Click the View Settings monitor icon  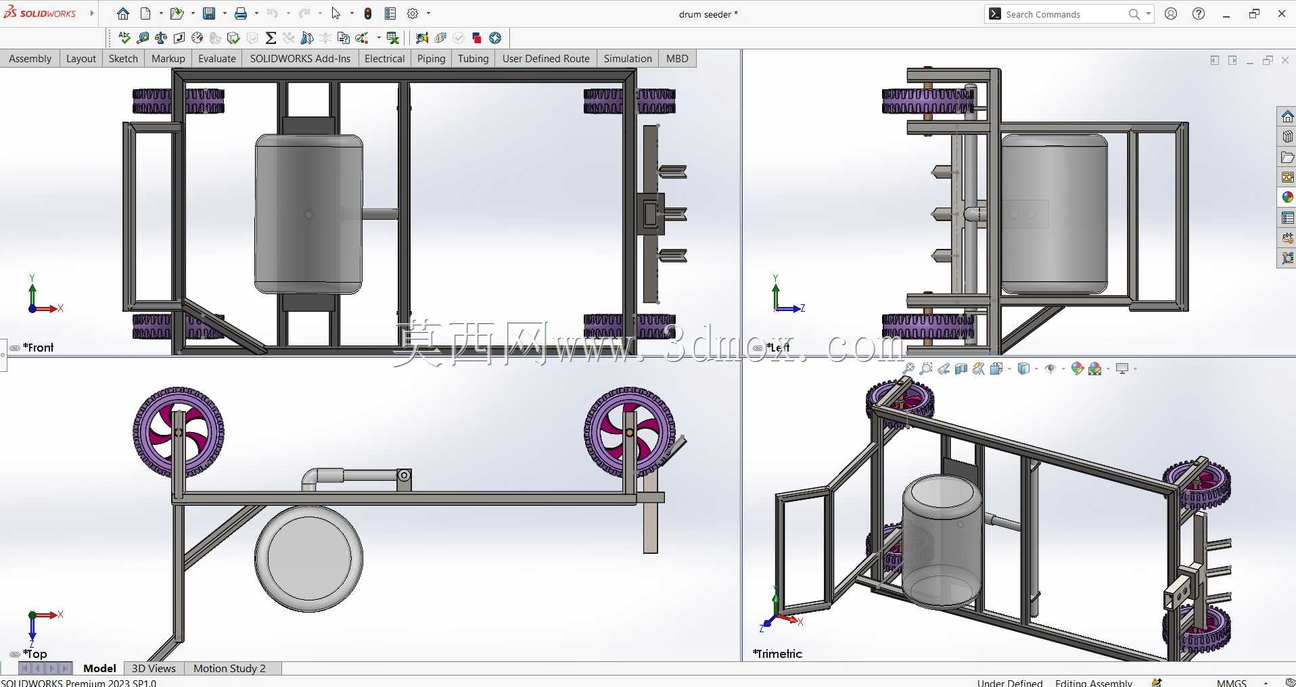(1122, 369)
